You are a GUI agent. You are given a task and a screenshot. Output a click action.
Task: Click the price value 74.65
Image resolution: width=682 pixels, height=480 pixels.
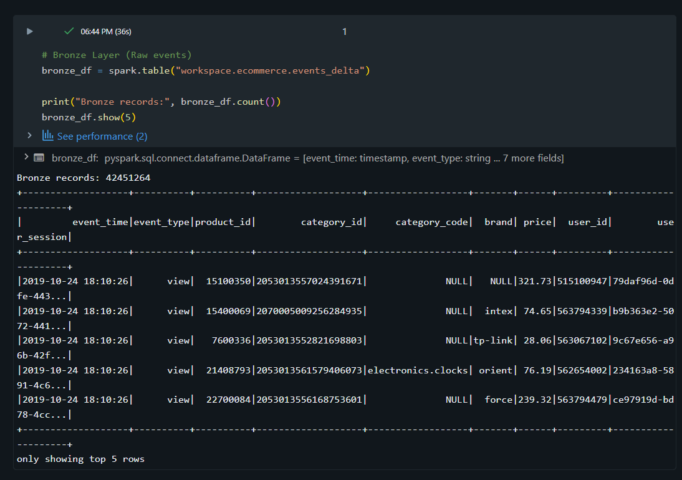click(x=537, y=311)
